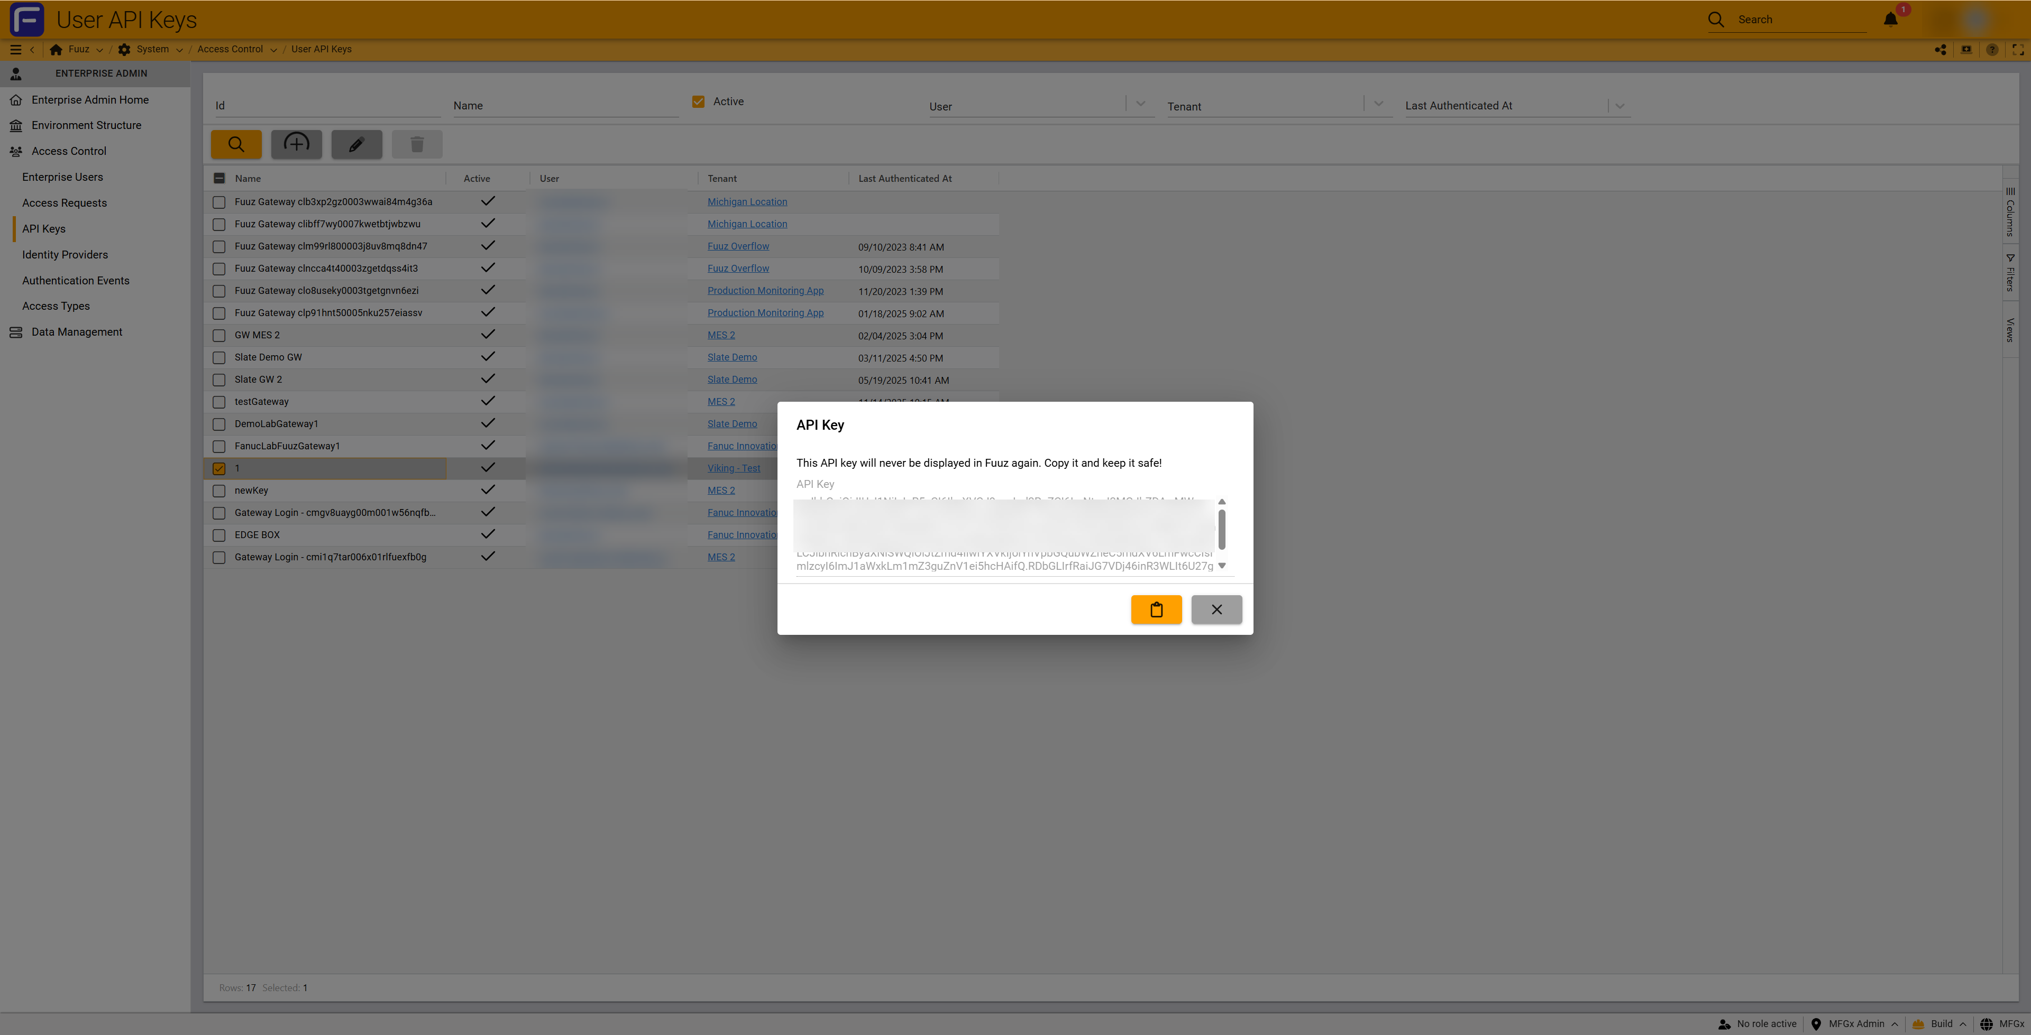
Task: Sort by the Last Authenticated At column header
Action: tap(904, 178)
